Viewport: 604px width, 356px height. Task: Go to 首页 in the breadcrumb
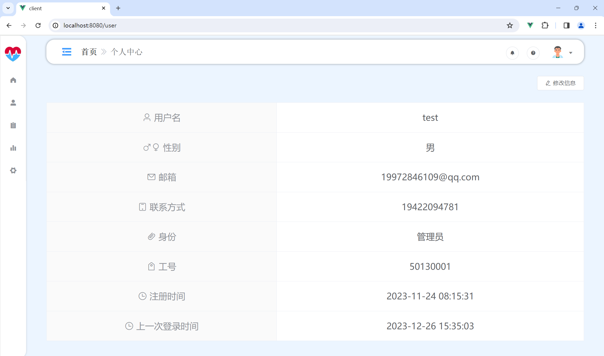point(89,52)
